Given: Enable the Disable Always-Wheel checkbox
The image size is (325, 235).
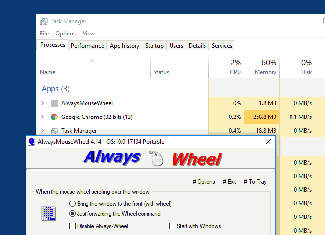Looking at the screenshot, I should tap(72, 226).
